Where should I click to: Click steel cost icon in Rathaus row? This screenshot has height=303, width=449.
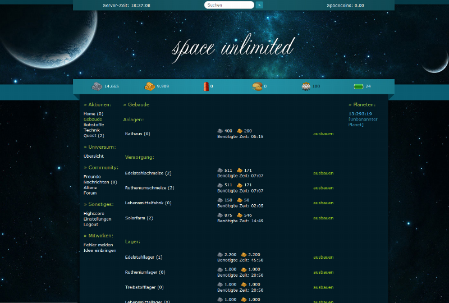(x=220, y=131)
